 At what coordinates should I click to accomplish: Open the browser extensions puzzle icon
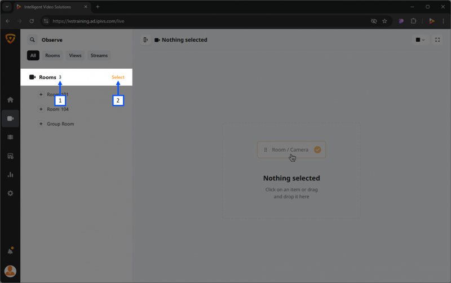coord(413,21)
